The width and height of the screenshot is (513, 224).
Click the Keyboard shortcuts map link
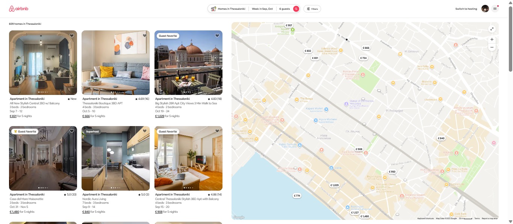[x=425, y=218]
